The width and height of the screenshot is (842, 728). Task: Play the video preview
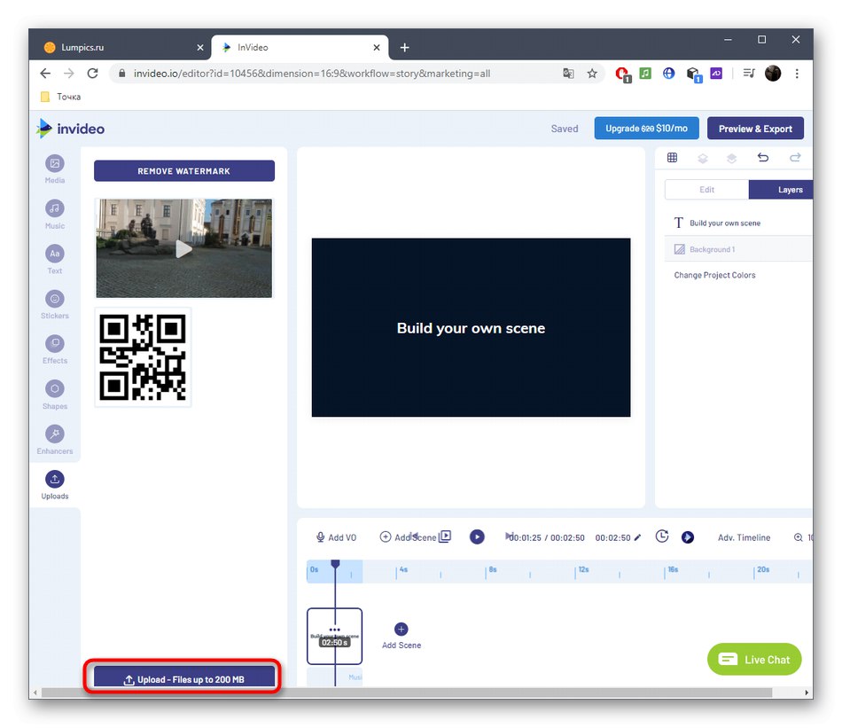[477, 536]
